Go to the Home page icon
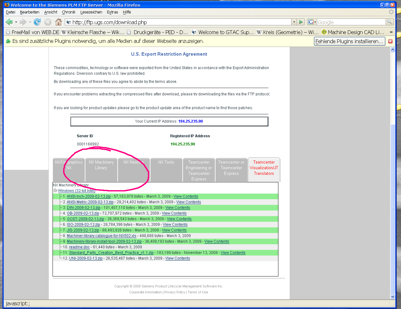 coord(58,22)
